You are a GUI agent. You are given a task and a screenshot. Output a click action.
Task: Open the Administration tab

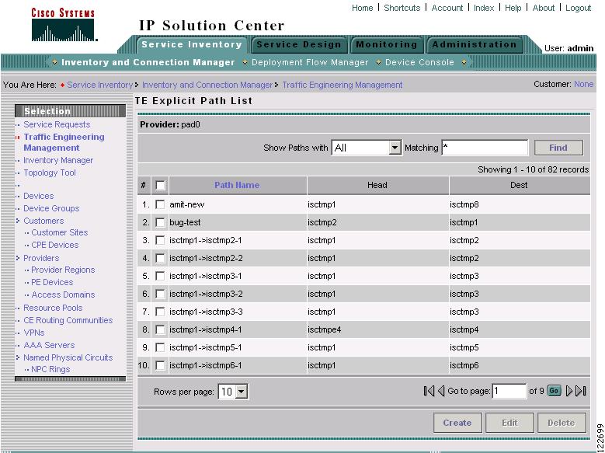(475, 44)
